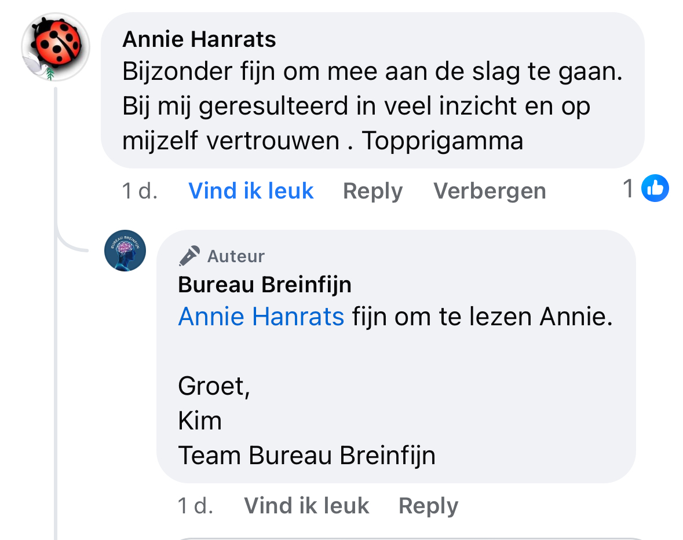The height and width of the screenshot is (540, 683).
Task: Click the '1 d.' timestamp under Bureau Breinfijn's reply
Action: tap(195, 506)
